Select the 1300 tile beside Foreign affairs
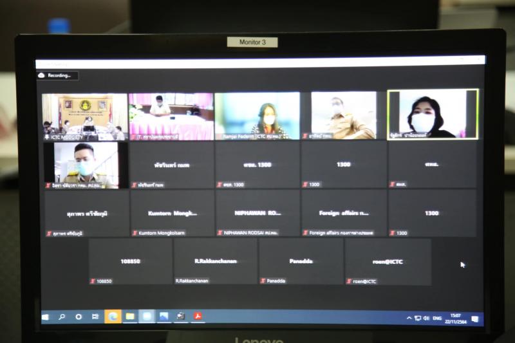This screenshot has width=515, height=343. click(432, 213)
